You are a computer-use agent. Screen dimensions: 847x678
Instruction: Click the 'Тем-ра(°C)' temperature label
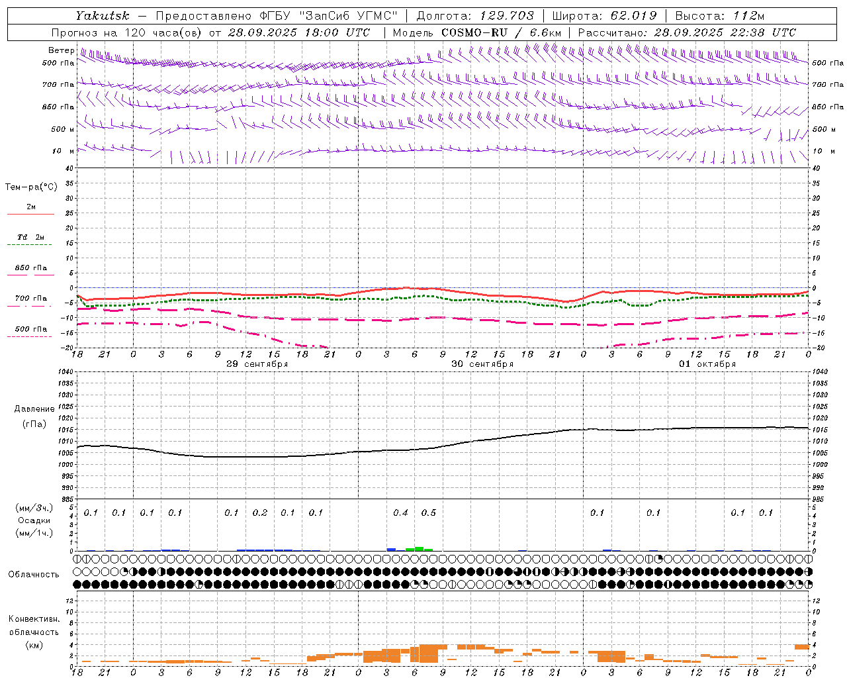pyautogui.click(x=31, y=187)
